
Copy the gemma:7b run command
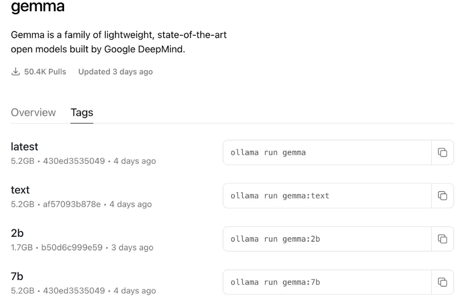pos(442,282)
